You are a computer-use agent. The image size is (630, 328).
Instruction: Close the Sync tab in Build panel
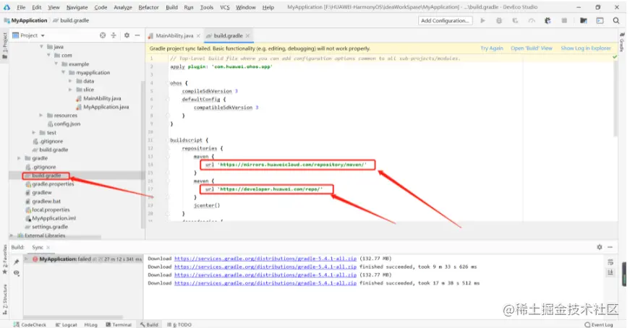[x=48, y=247]
